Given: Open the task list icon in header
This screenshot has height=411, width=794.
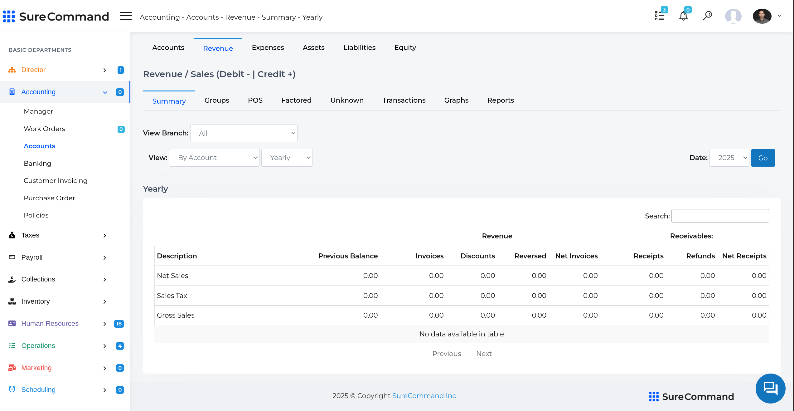Looking at the screenshot, I should [659, 16].
